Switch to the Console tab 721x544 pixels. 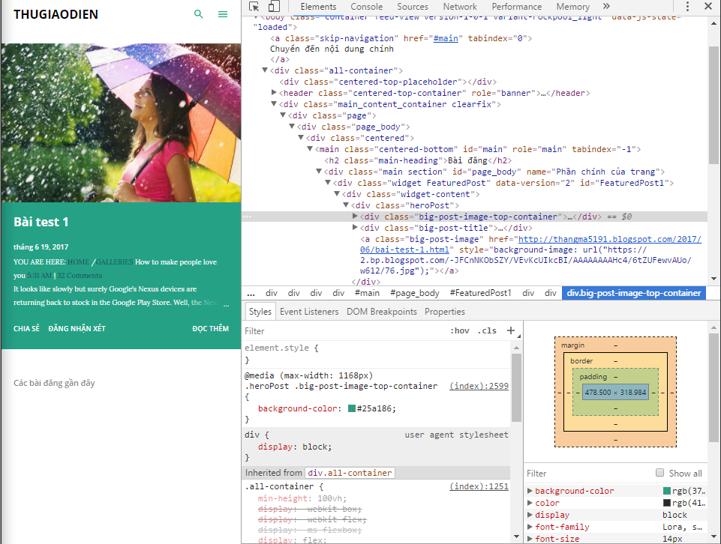point(366,7)
